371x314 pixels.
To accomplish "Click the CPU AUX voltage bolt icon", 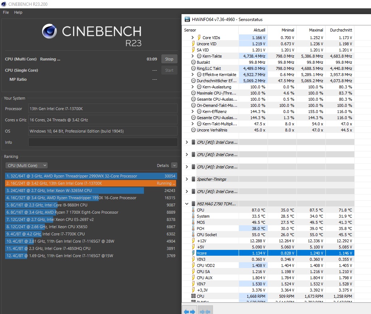I will click(x=193, y=278).
